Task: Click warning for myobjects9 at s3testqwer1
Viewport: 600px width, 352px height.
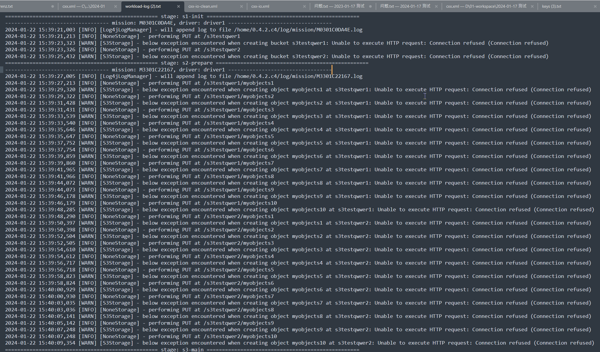Action: coord(298,196)
